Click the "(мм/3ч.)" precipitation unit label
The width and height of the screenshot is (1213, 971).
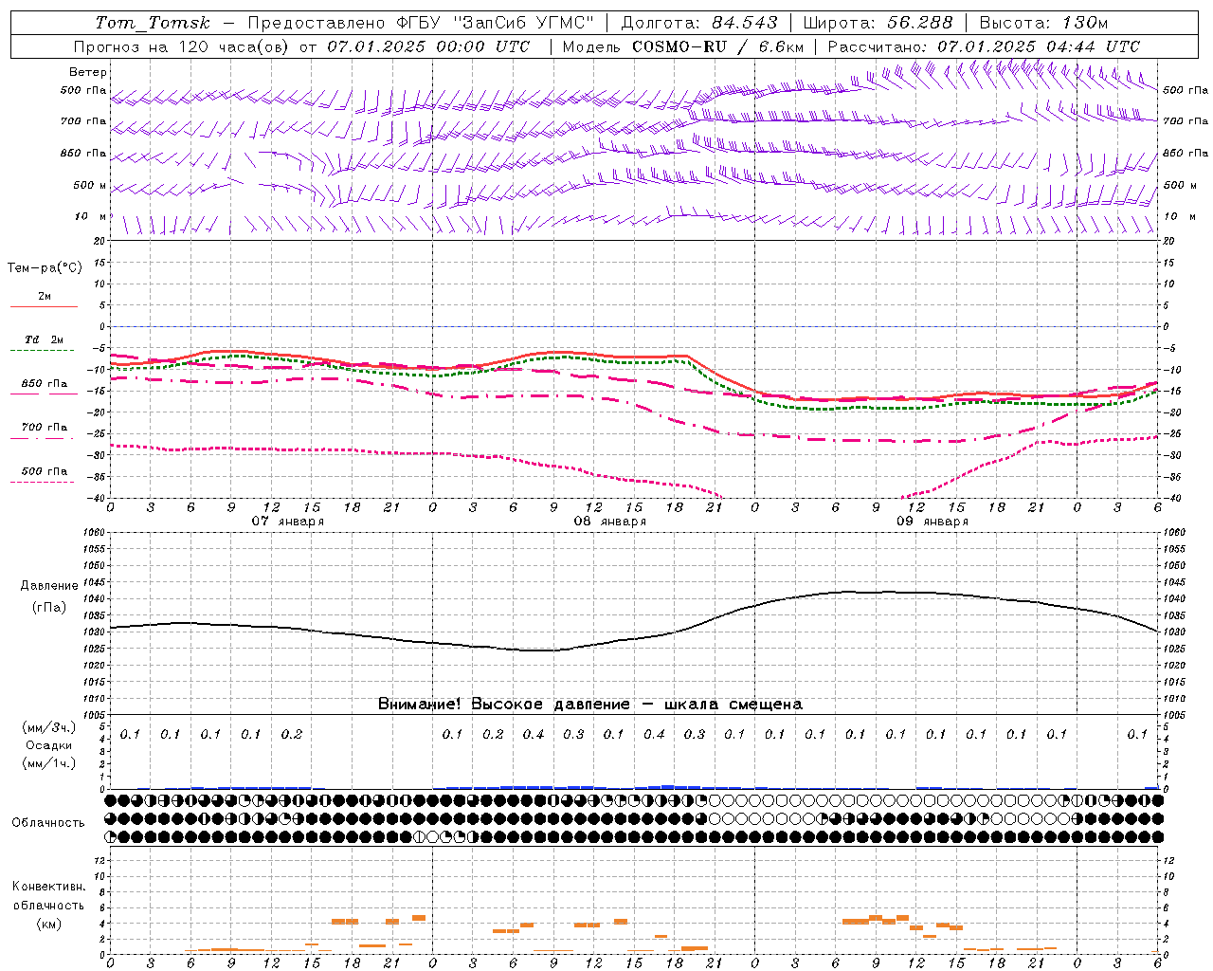click(x=49, y=727)
